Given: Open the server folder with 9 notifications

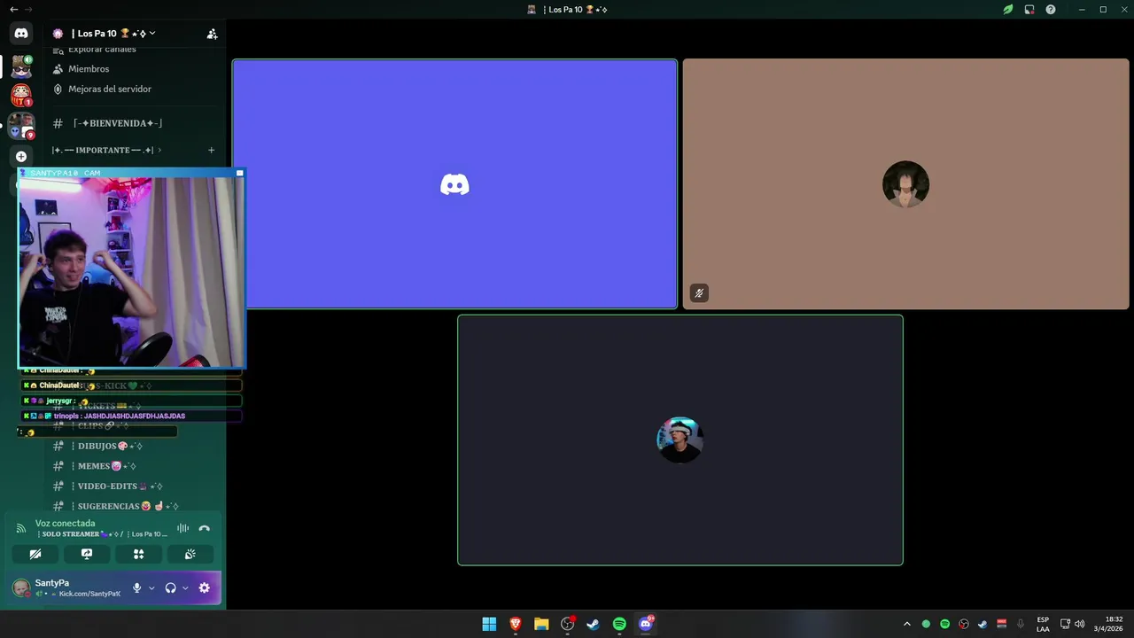Looking at the screenshot, I should [x=21, y=126].
